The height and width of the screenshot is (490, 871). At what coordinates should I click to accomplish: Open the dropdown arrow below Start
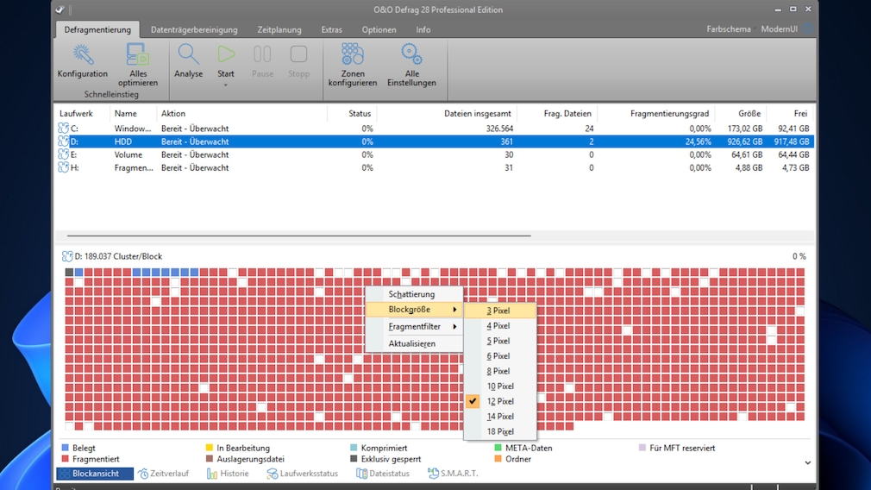226,85
